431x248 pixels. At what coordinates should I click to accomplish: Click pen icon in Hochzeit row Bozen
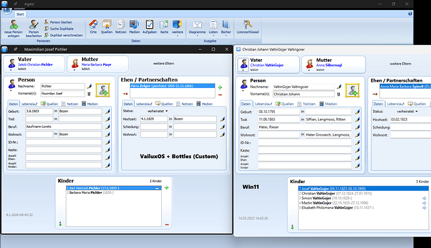[x=222, y=119]
